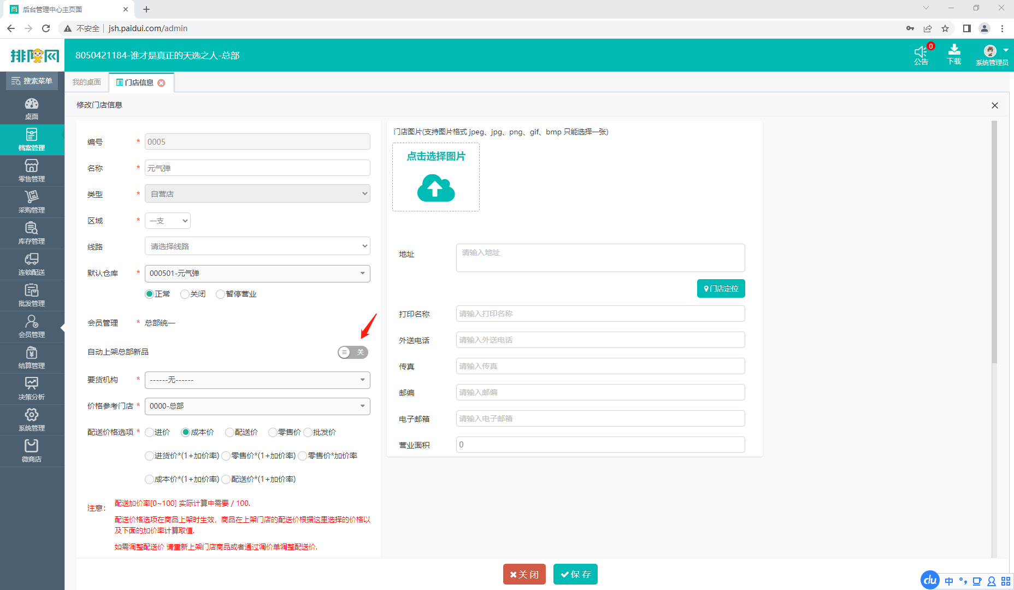Open the 价格参考门店 dropdown
The height and width of the screenshot is (590, 1014).
point(257,406)
